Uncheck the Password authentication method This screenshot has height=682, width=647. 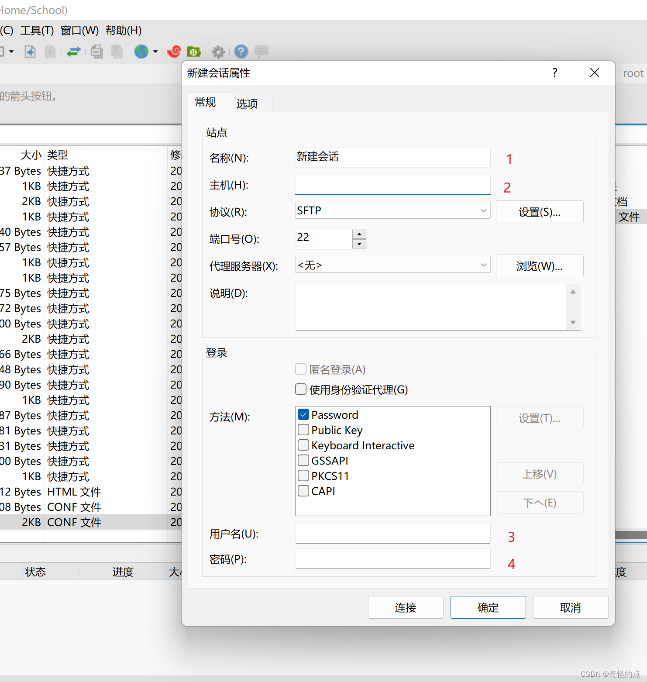tap(303, 414)
